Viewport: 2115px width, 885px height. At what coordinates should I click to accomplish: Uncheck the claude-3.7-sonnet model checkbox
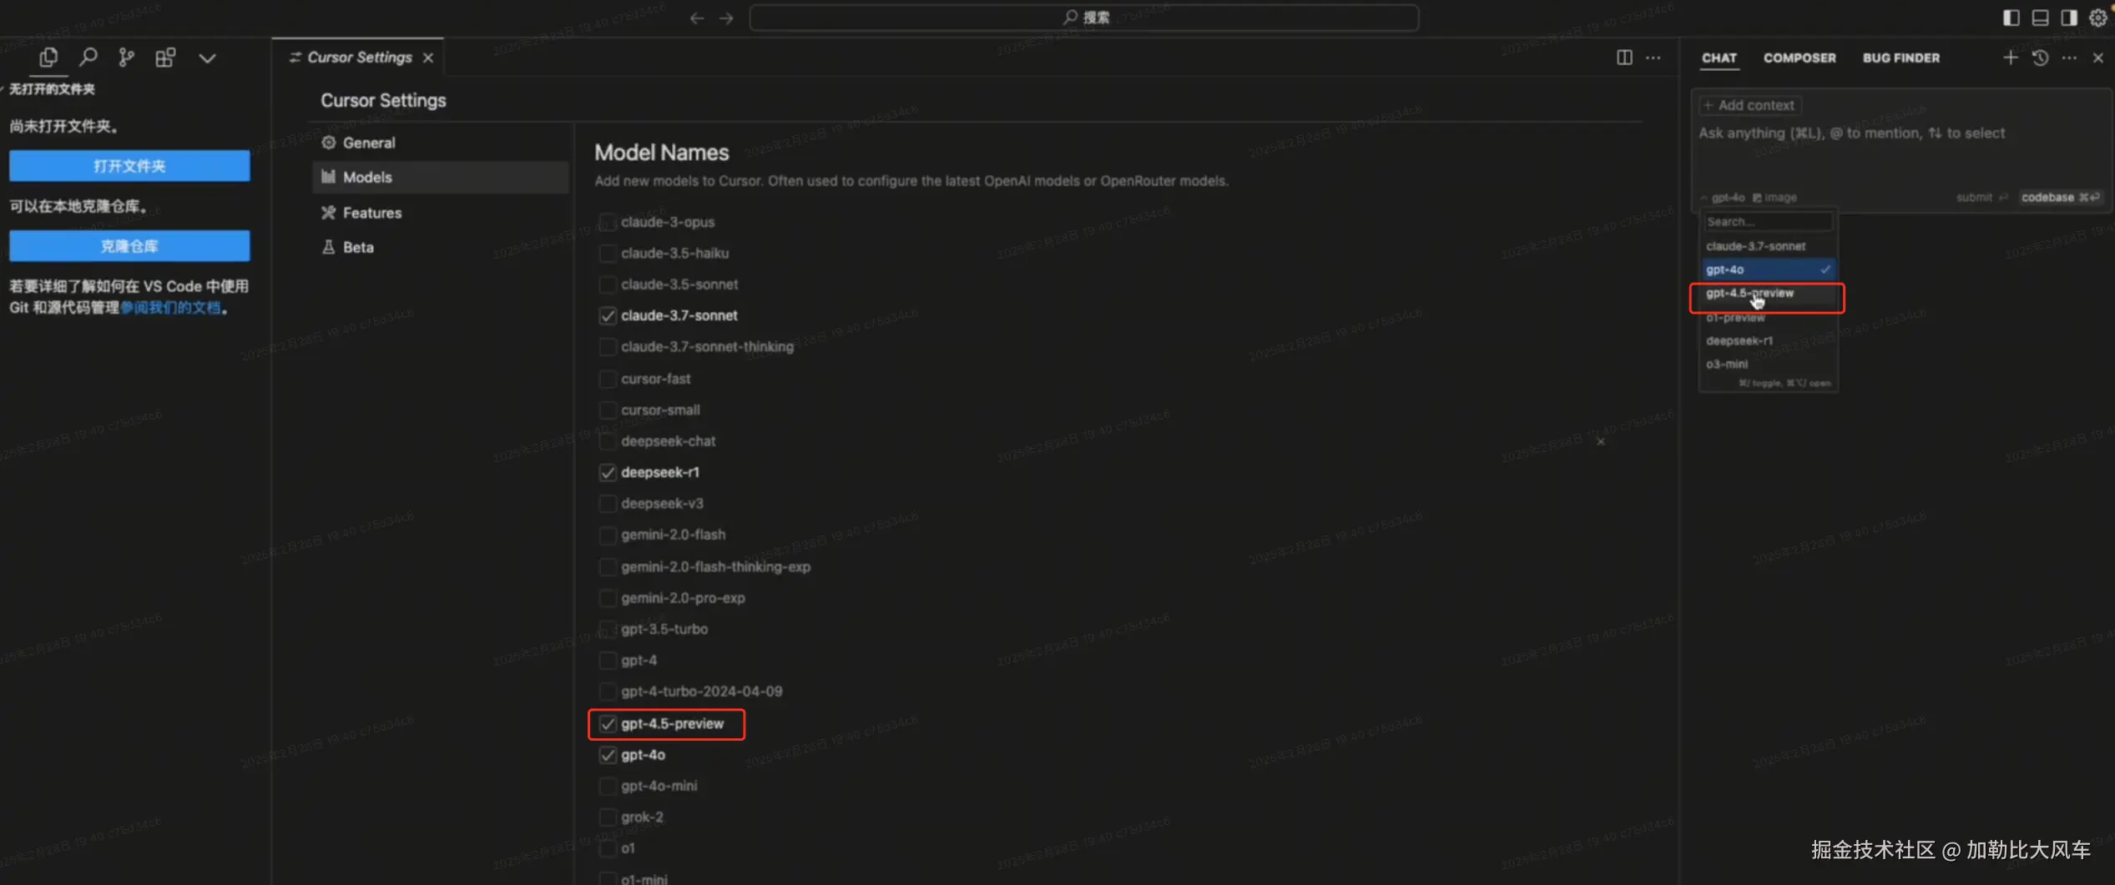608,315
